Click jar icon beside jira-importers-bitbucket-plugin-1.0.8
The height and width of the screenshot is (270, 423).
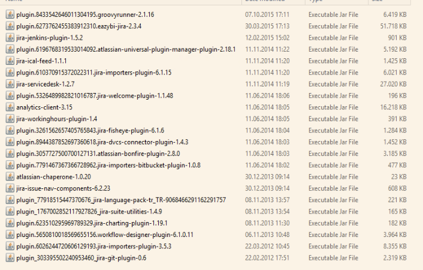tap(10, 165)
